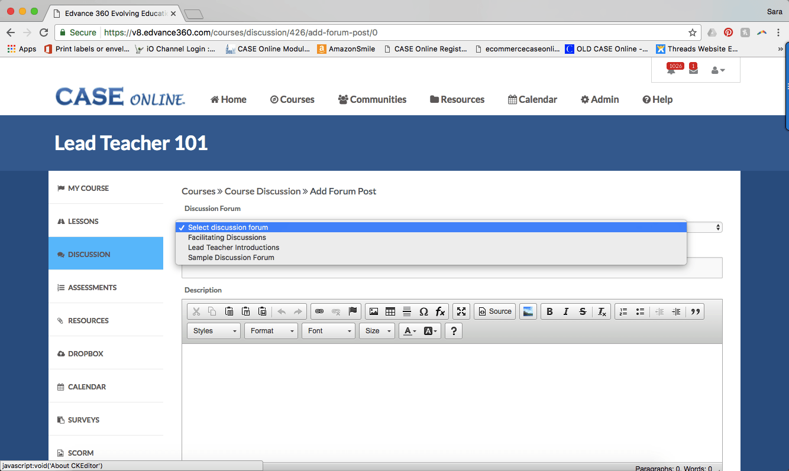Open the text color picker
789x471 pixels.
click(409, 331)
